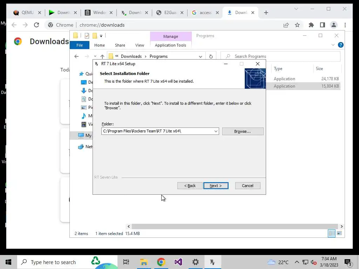Open Chrome profile avatar menu

click(334, 25)
